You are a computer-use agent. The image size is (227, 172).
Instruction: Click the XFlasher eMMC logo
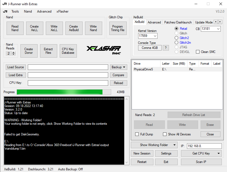tap(104, 50)
